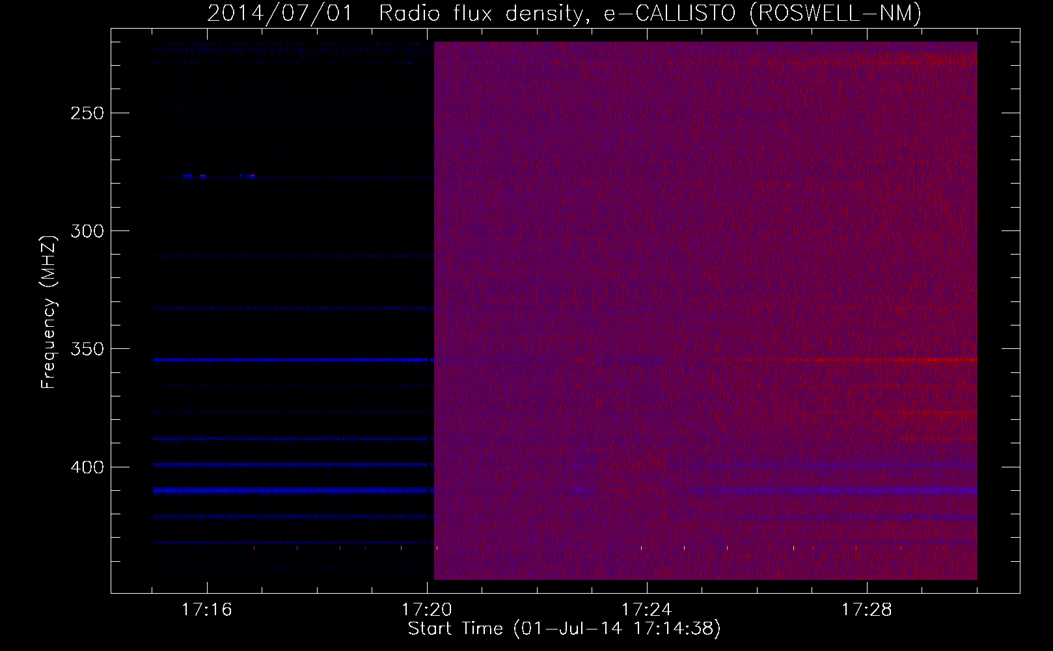Select the Start Time axis caption

(564, 629)
